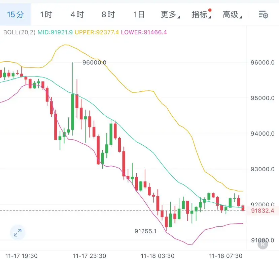Click the 96000.0 price axis label
The width and height of the screenshot is (279, 260).
(x=263, y=63)
